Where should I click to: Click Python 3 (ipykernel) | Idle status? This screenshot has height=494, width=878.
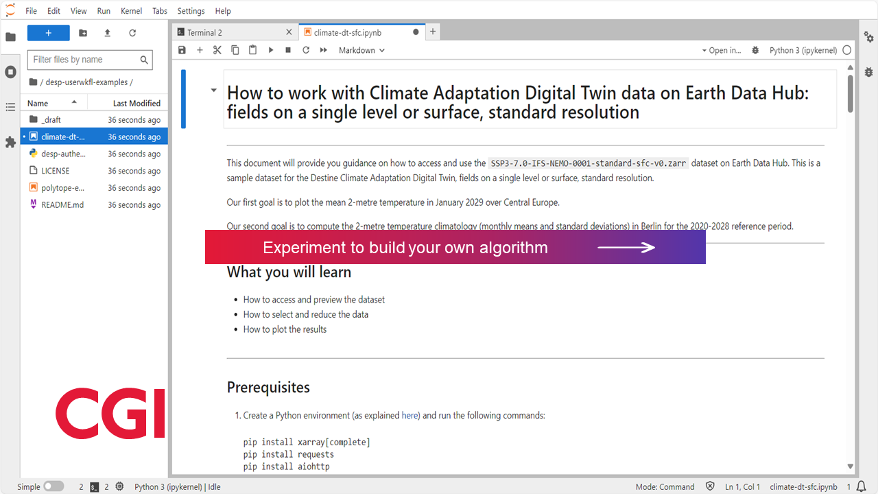point(178,486)
